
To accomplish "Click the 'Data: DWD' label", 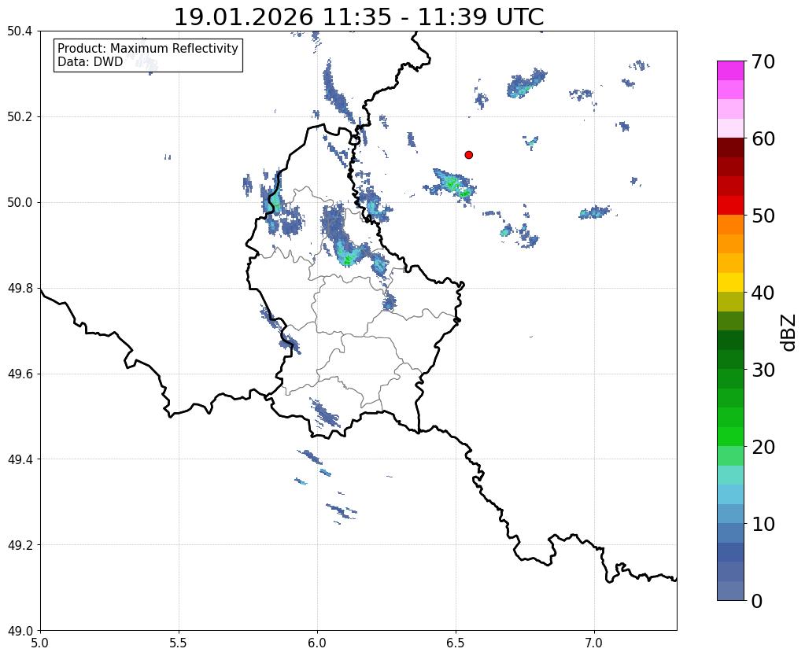I will pyautogui.click(x=90, y=62).
